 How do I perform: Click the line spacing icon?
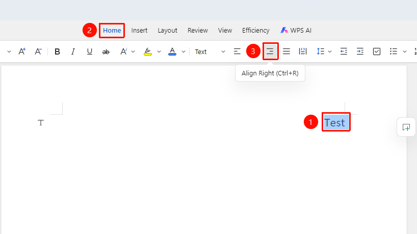click(321, 51)
